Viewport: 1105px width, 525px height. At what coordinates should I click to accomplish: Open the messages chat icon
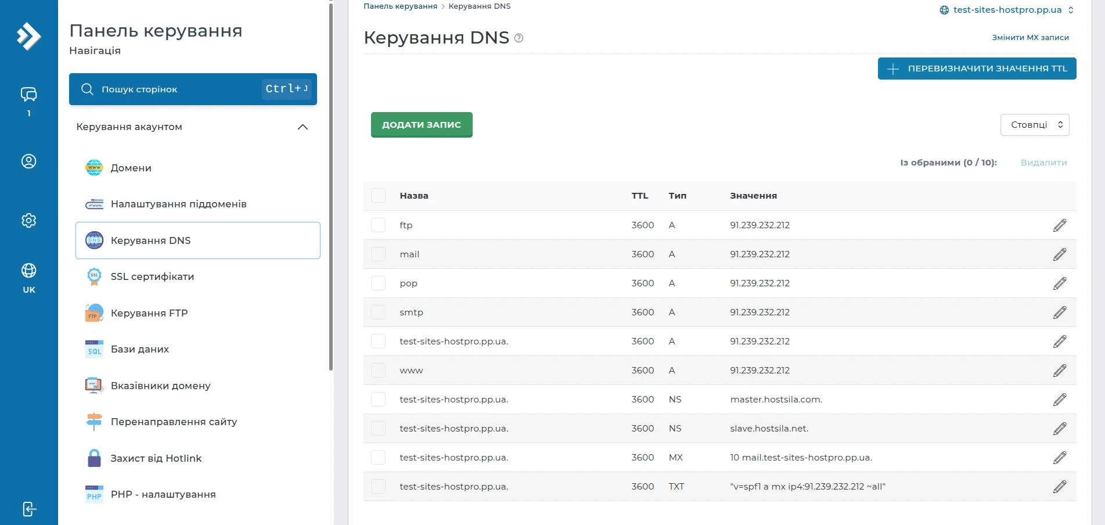[28, 94]
